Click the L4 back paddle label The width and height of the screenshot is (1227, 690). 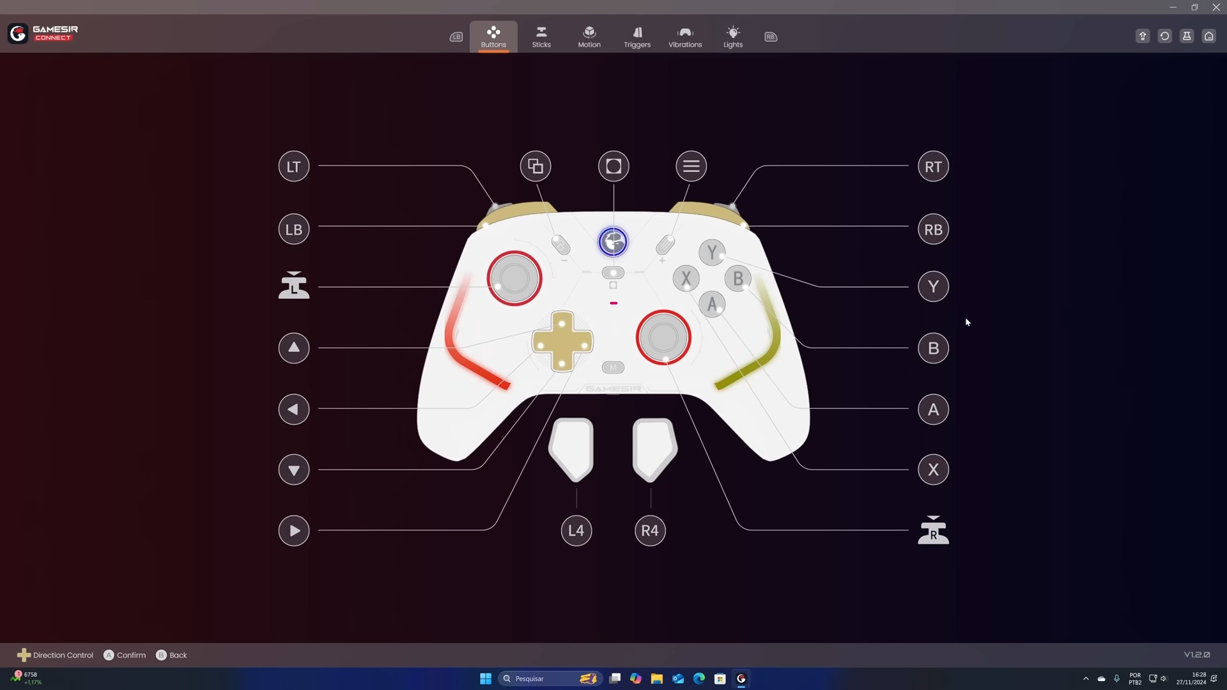pyautogui.click(x=576, y=531)
